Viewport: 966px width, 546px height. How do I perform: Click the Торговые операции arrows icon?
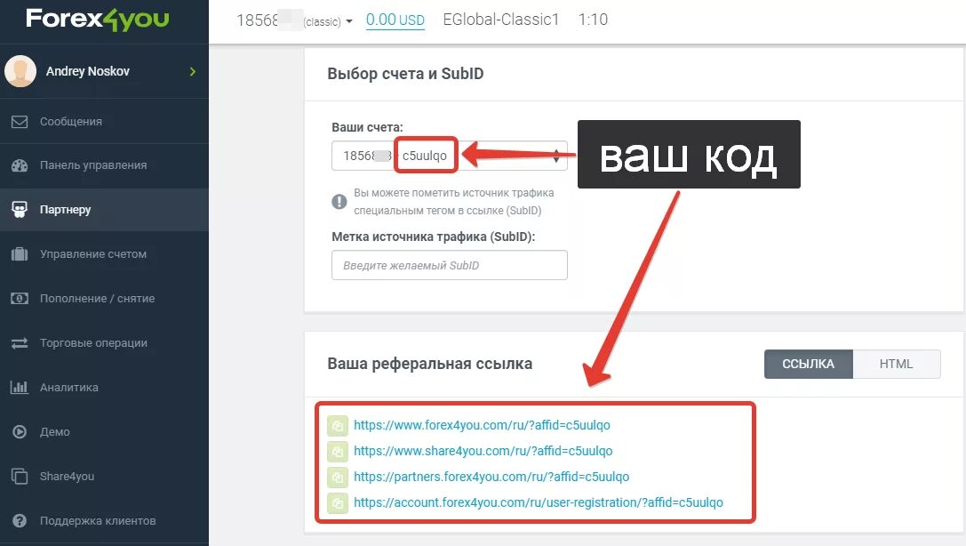20,342
